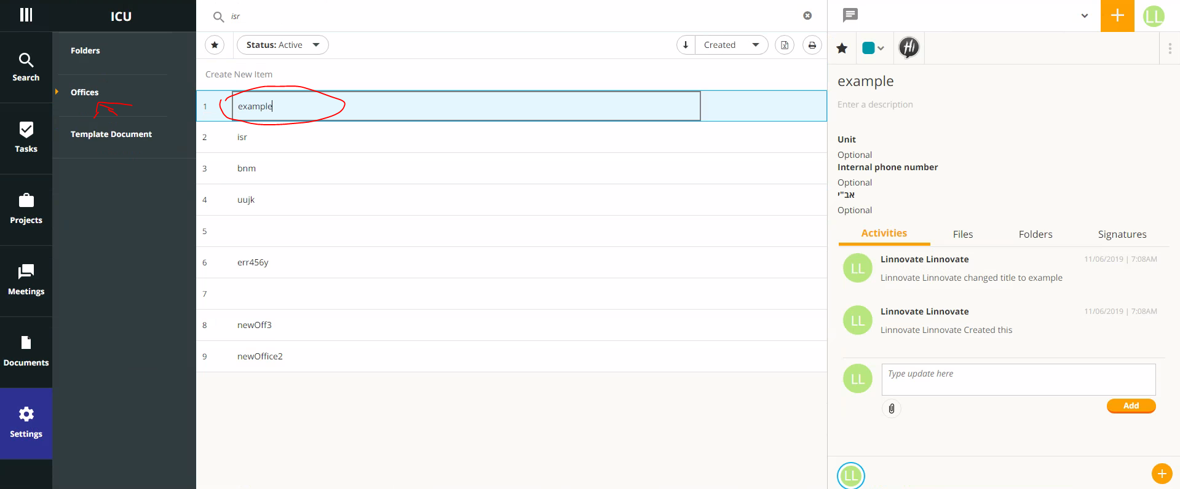Click the bottom orange plus add-member icon

1162,474
